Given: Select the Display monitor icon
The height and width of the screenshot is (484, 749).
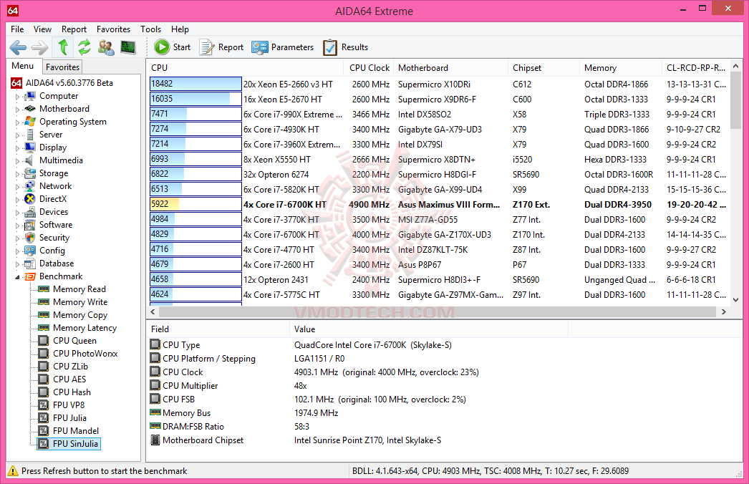Looking at the screenshot, I should (x=30, y=147).
